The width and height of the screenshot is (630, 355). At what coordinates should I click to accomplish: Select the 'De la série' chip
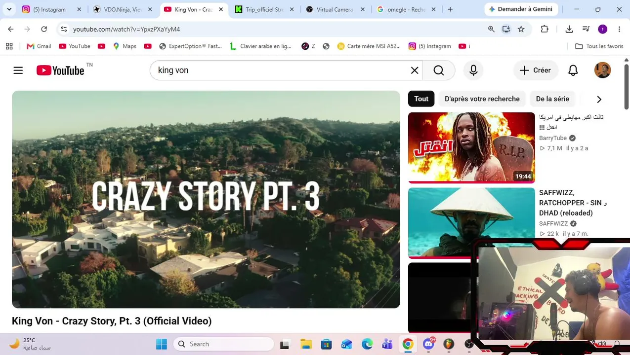(x=552, y=99)
